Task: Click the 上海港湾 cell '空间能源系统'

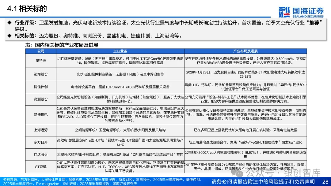Action: (120, 130)
